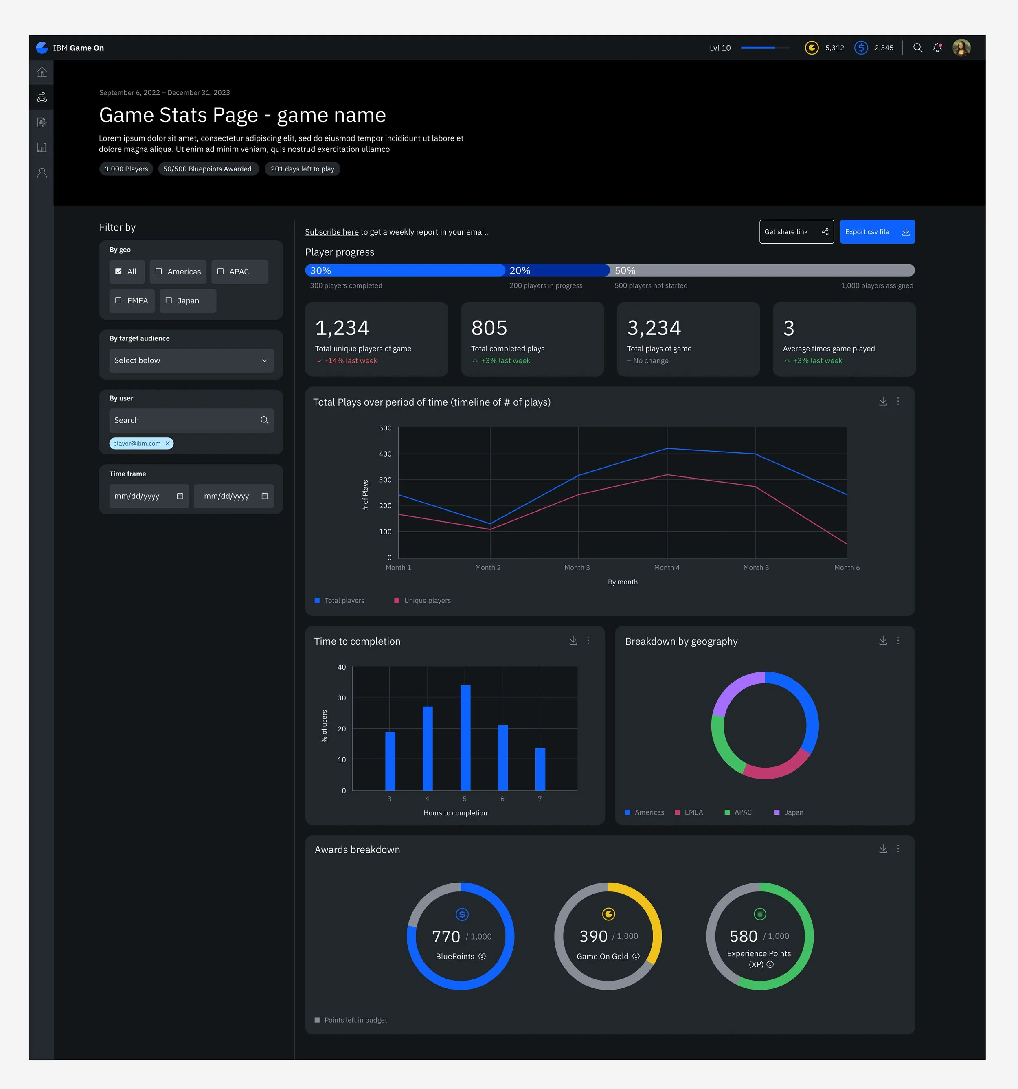Viewport: 1018px width, 1089px height.
Task: Click the notification bell icon
Action: point(937,48)
